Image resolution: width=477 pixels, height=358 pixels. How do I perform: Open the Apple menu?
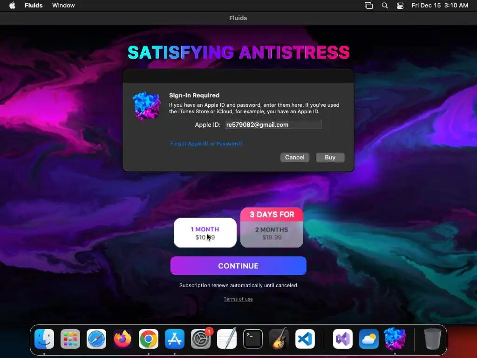click(12, 6)
